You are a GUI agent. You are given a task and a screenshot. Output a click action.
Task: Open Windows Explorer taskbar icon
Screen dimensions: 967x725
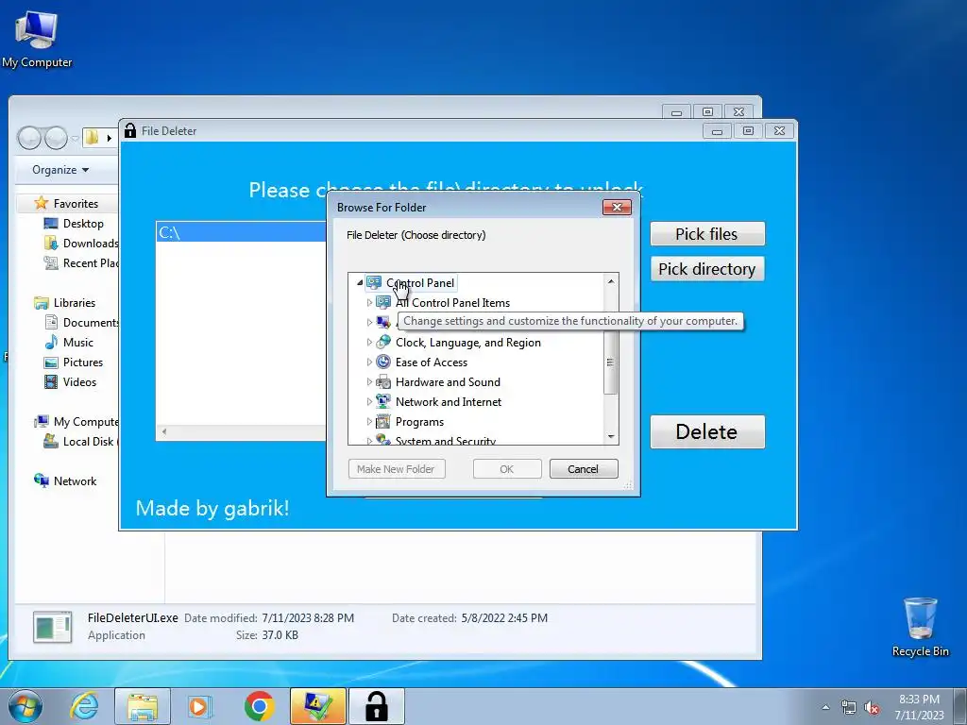[142, 706]
